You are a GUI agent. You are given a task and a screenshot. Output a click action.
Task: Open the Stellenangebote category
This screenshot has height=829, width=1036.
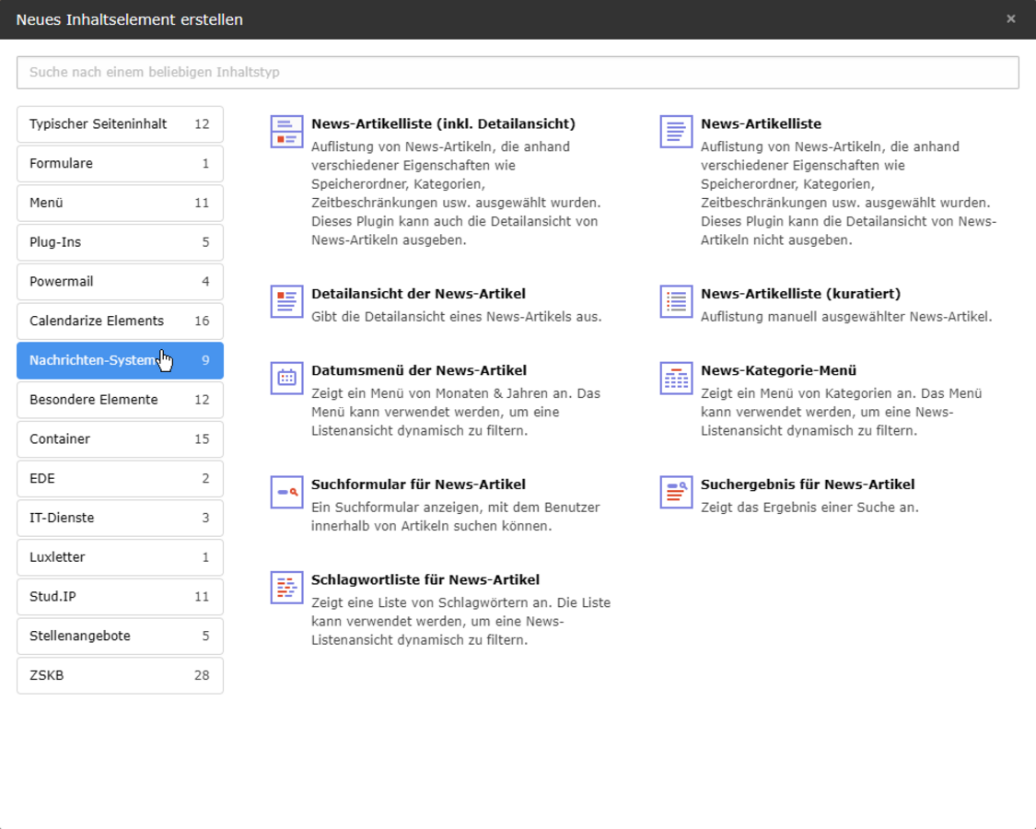click(x=120, y=636)
